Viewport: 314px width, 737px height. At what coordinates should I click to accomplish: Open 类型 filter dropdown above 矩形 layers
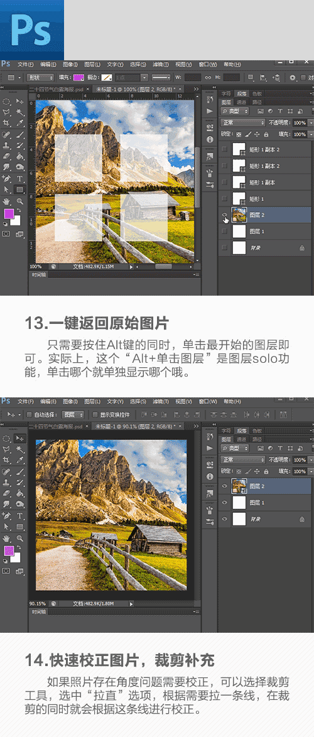[235, 111]
